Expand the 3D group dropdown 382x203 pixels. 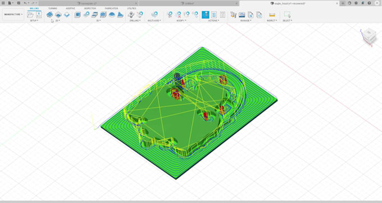tap(98, 20)
